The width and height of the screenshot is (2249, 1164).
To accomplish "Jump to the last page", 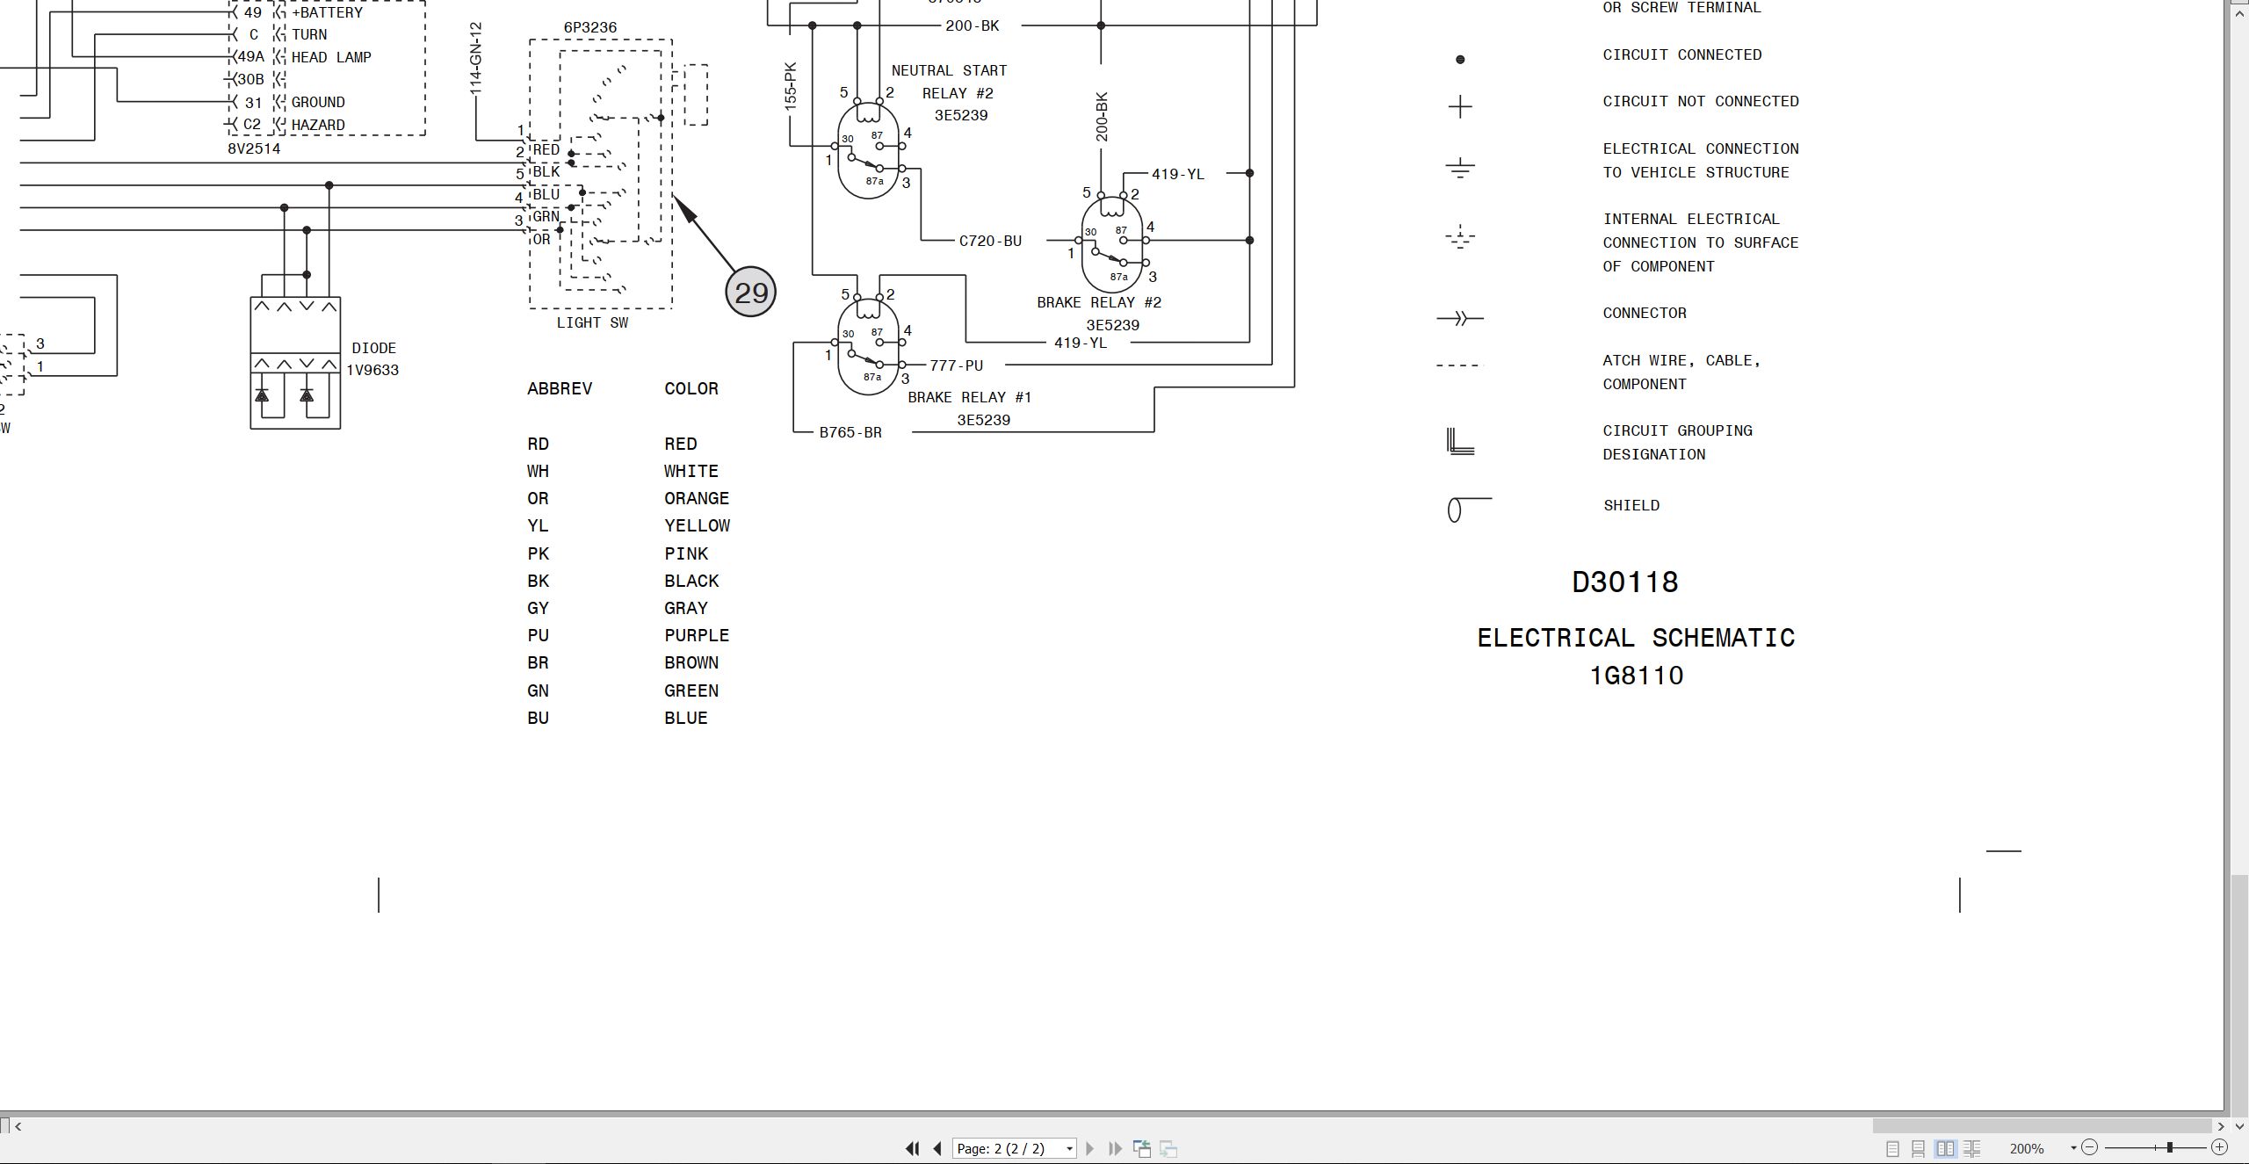I will 1116,1148.
